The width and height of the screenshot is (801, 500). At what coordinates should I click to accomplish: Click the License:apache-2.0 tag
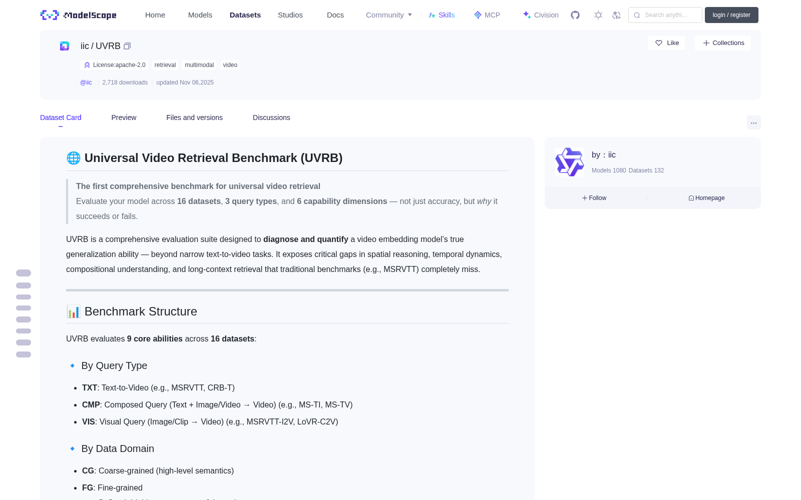coord(115,65)
